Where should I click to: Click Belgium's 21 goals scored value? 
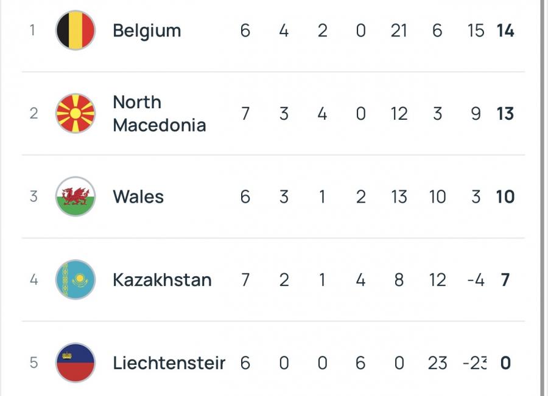click(399, 30)
